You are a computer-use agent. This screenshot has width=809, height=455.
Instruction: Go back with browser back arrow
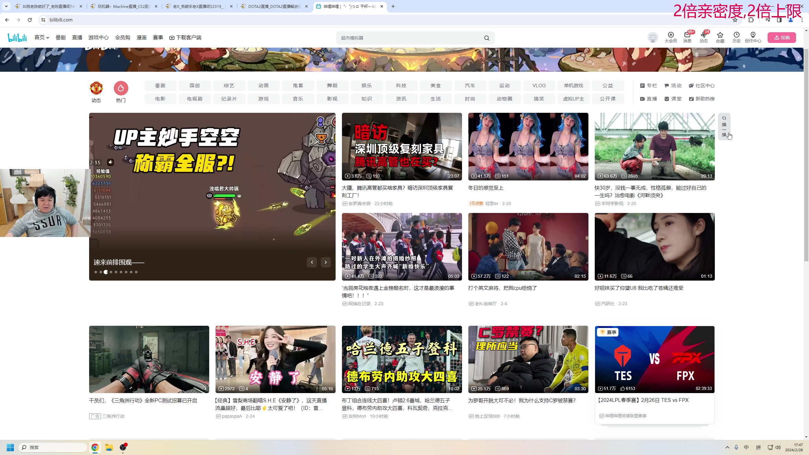coord(7,20)
